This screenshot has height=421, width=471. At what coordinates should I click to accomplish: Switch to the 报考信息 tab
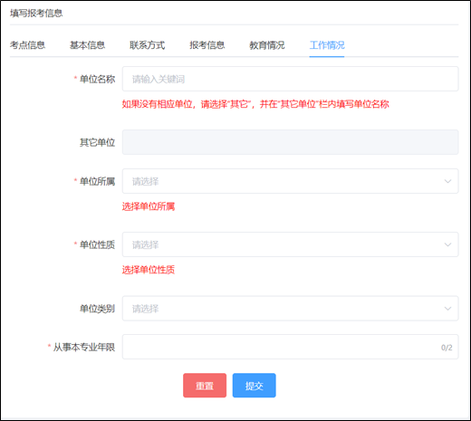[x=207, y=45]
